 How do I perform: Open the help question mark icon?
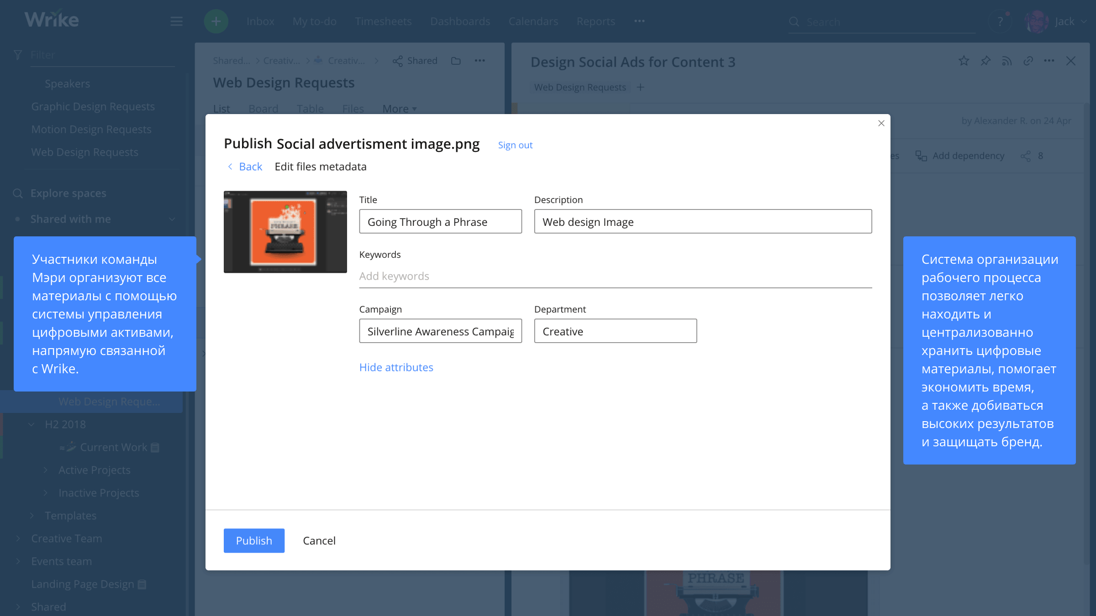tap(1000, 21)
